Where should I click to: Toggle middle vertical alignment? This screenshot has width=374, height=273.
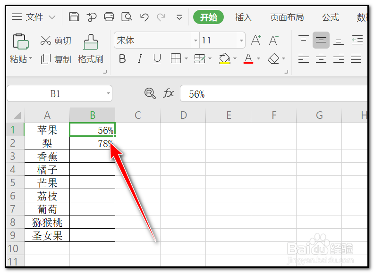(321, 40)
